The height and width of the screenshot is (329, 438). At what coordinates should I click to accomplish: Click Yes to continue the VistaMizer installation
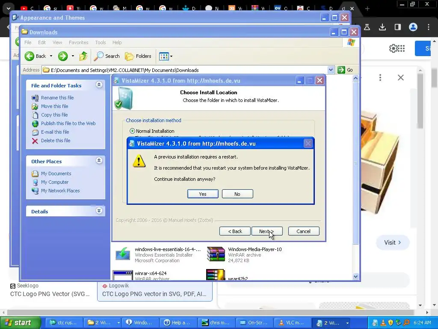pyautogui.click(x=203, y=194)
